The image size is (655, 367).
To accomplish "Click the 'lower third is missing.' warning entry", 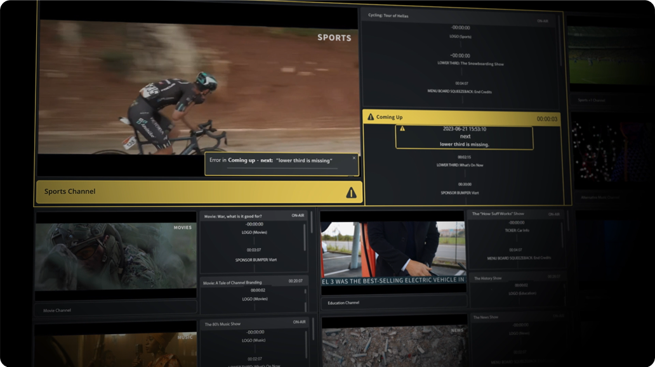I will pos(464,137).
